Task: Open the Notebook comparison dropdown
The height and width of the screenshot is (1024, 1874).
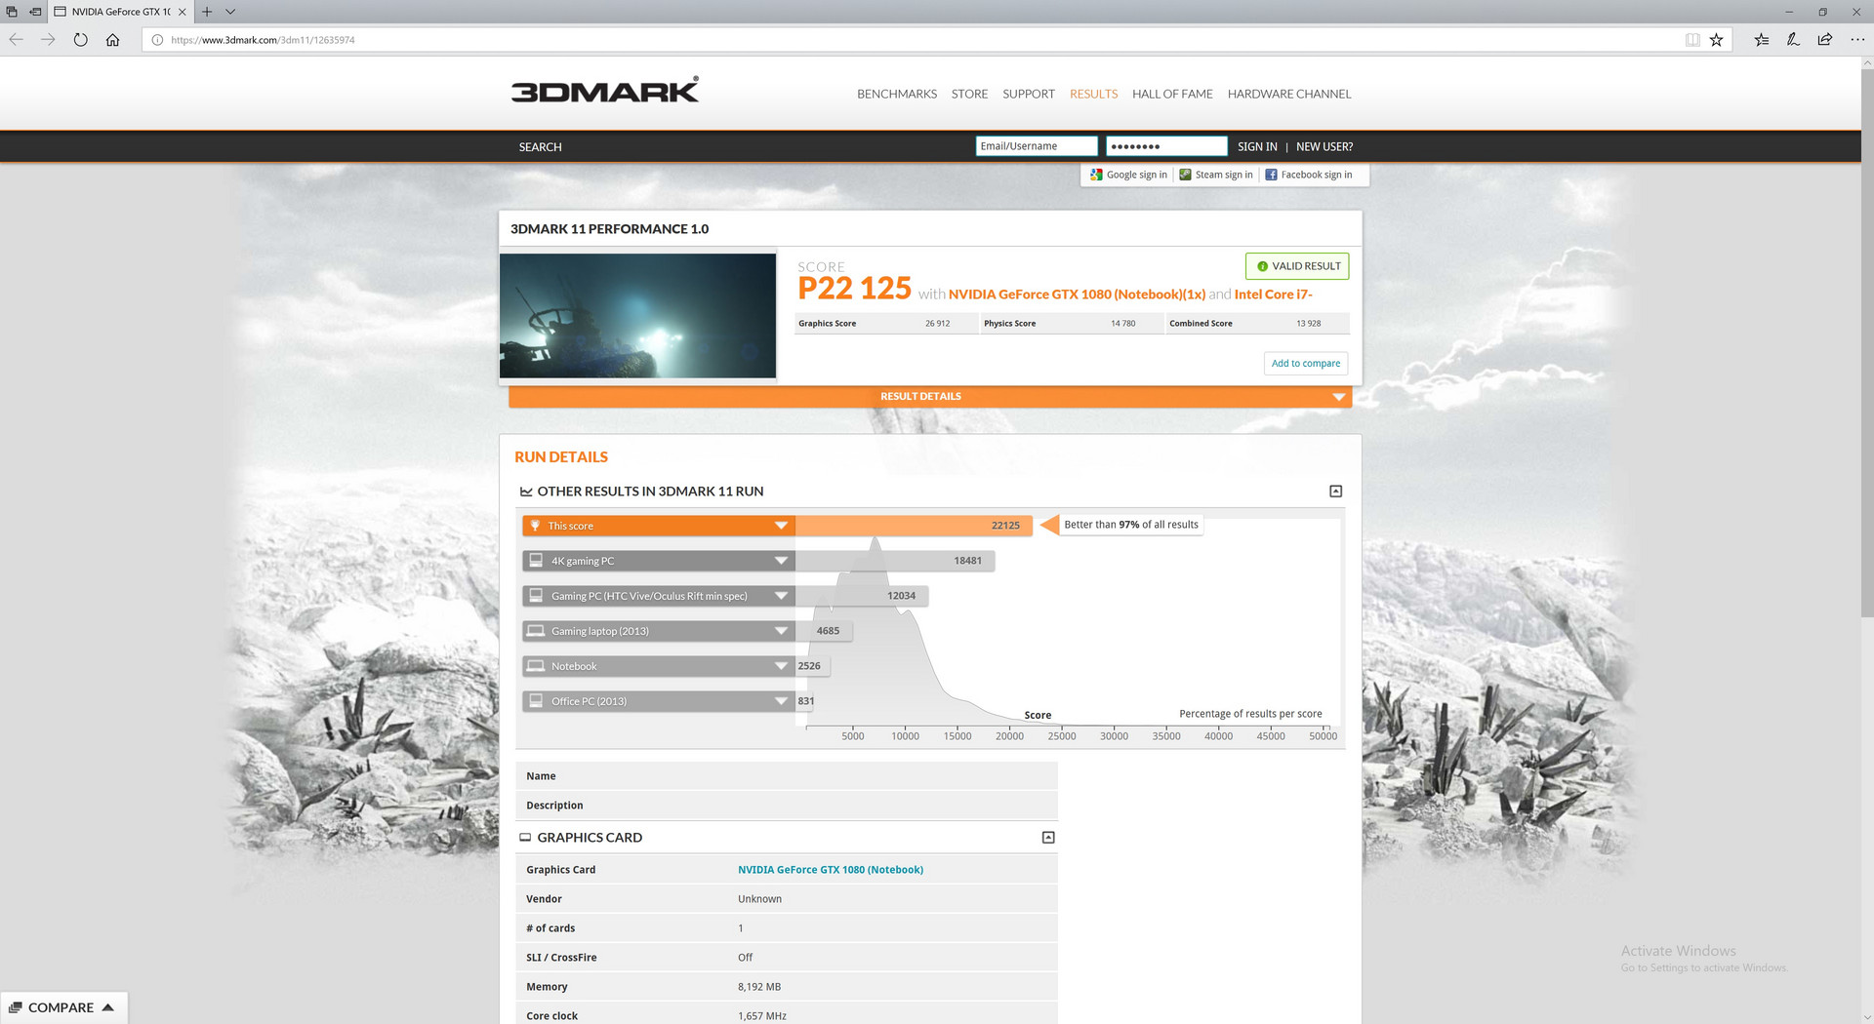Action: tap(781, 666)
